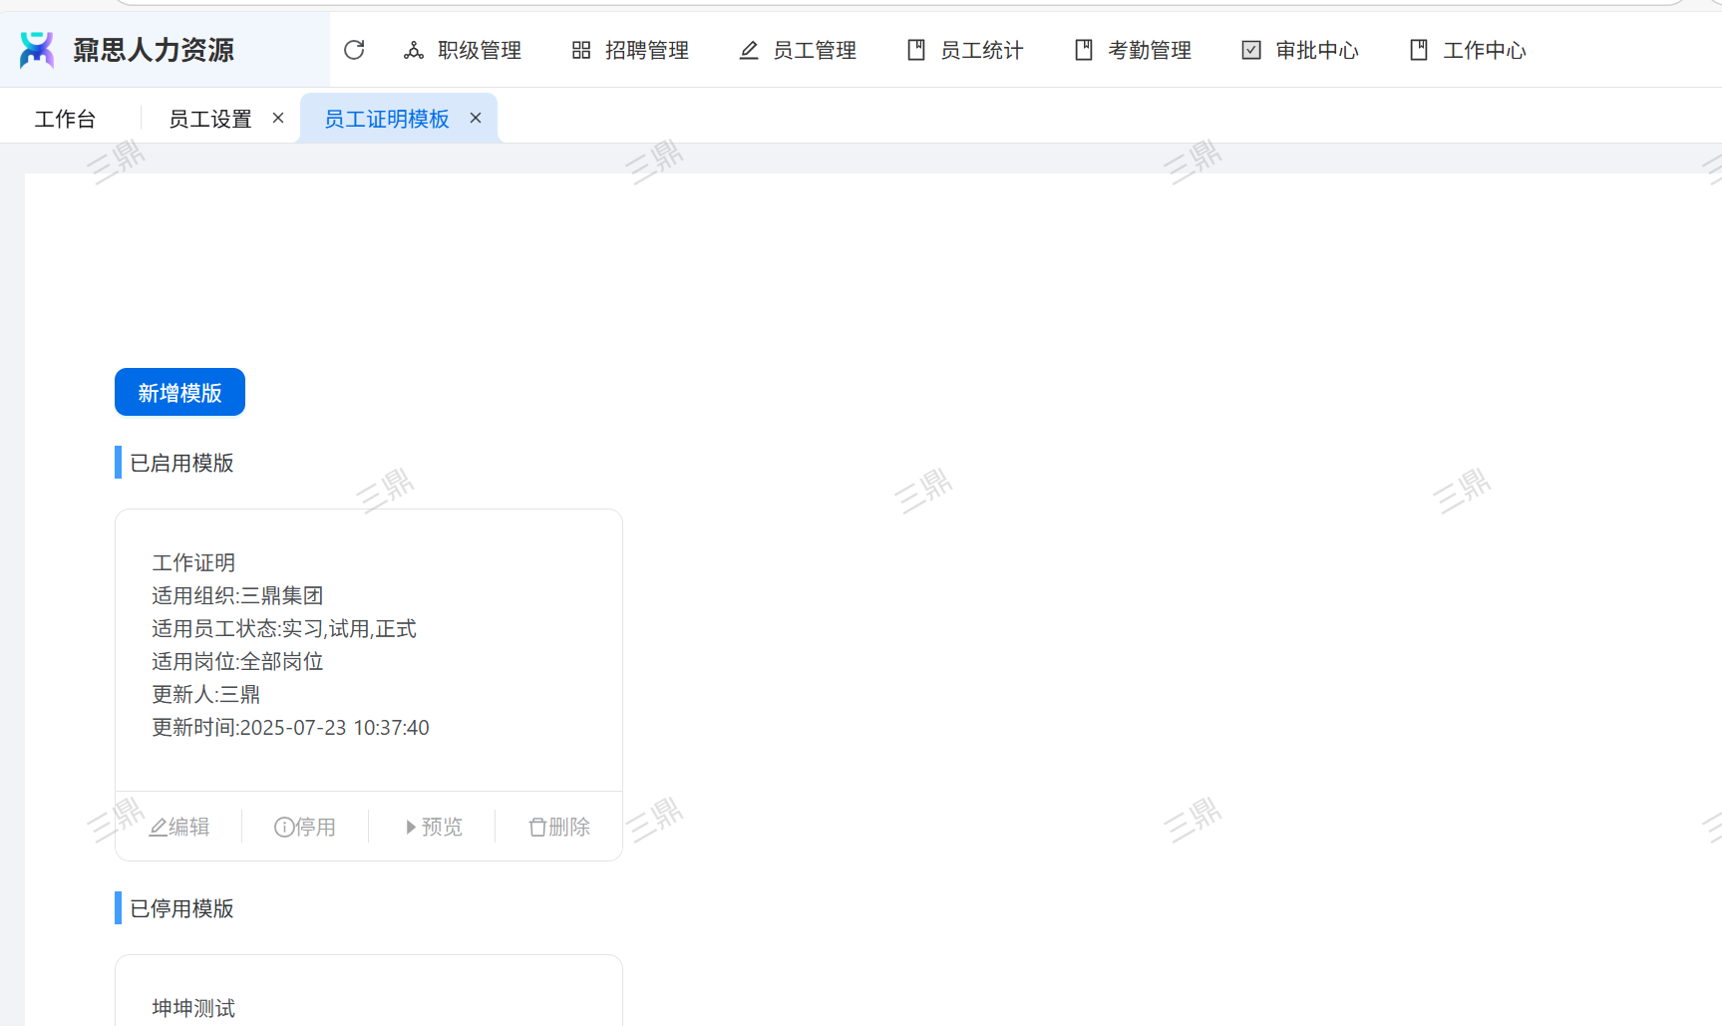Open the 员工管理 menu
The height and width of the screenshot is (1026, 1722).
[x=798, y=50]
